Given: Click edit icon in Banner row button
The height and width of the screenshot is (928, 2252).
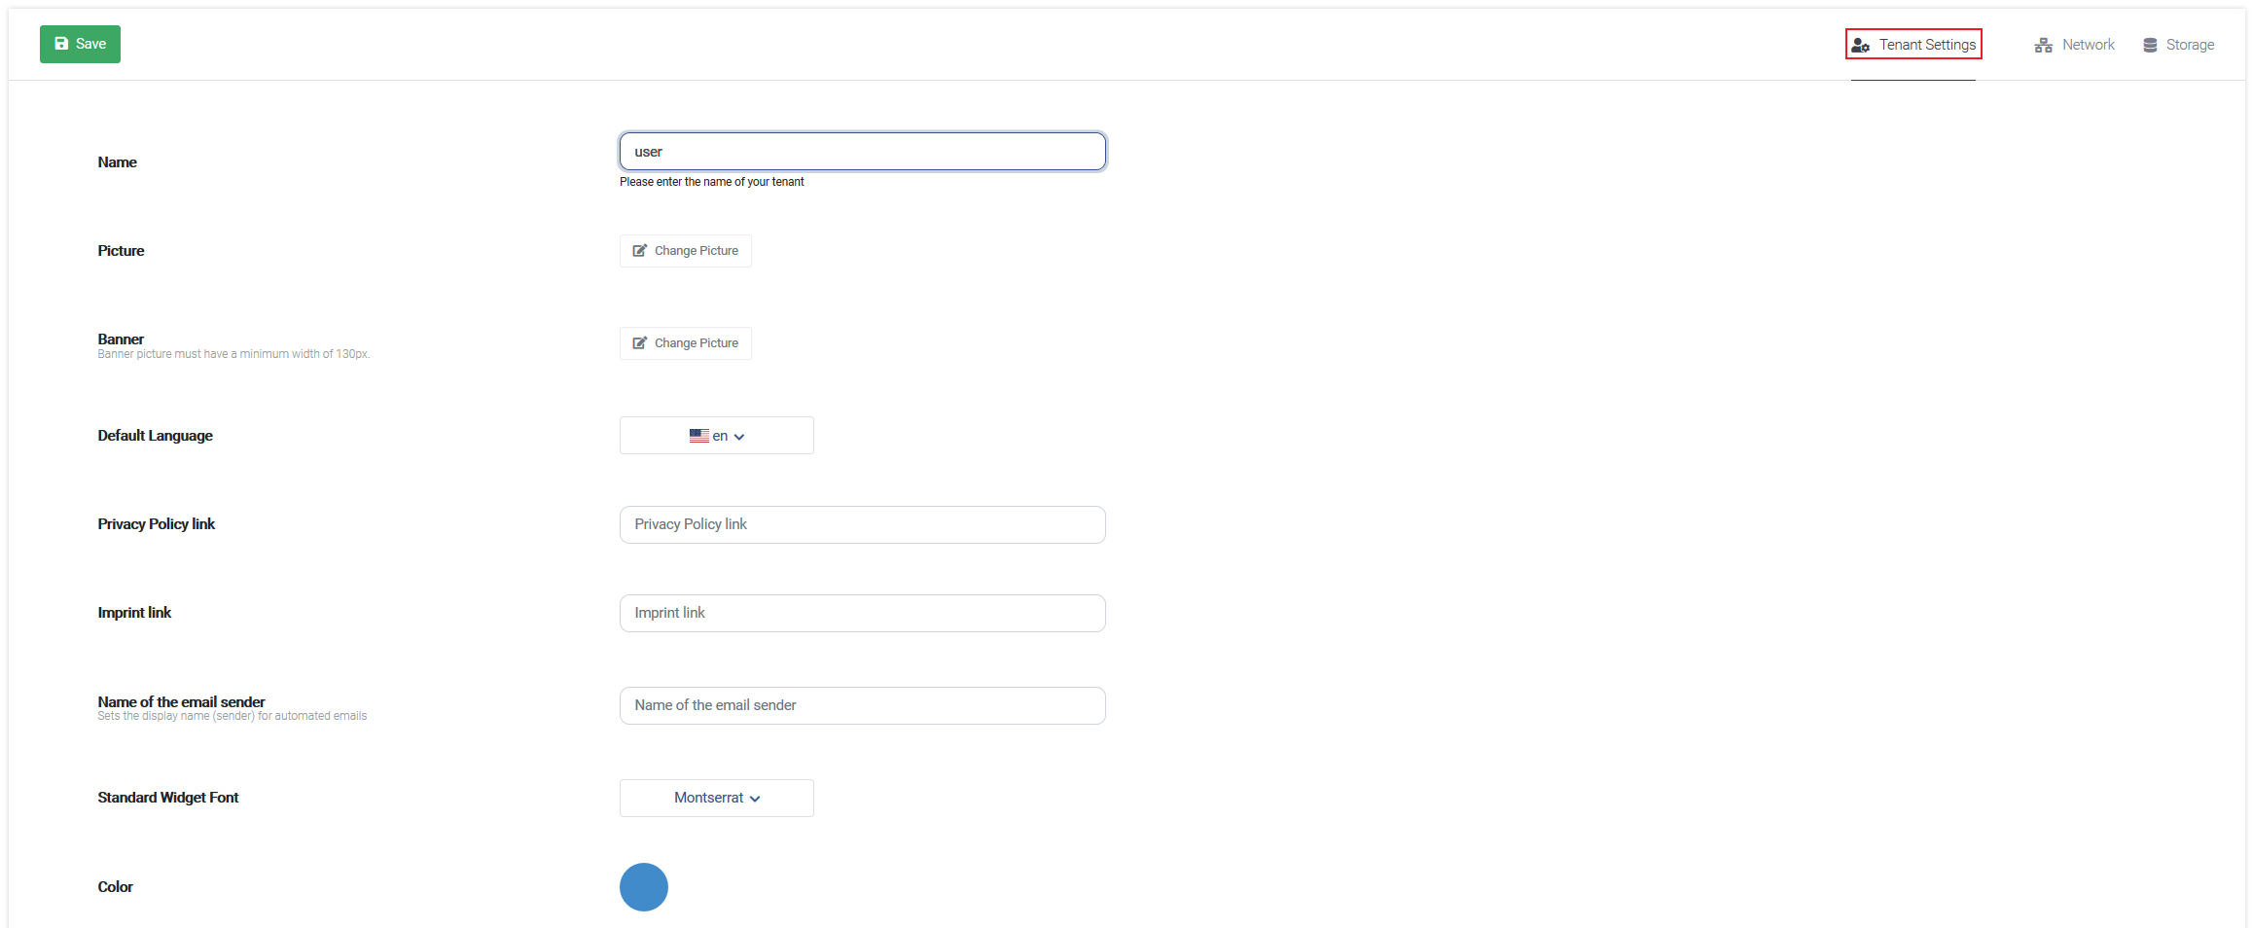Looking at the screenshot, I should tap(640, 343).
